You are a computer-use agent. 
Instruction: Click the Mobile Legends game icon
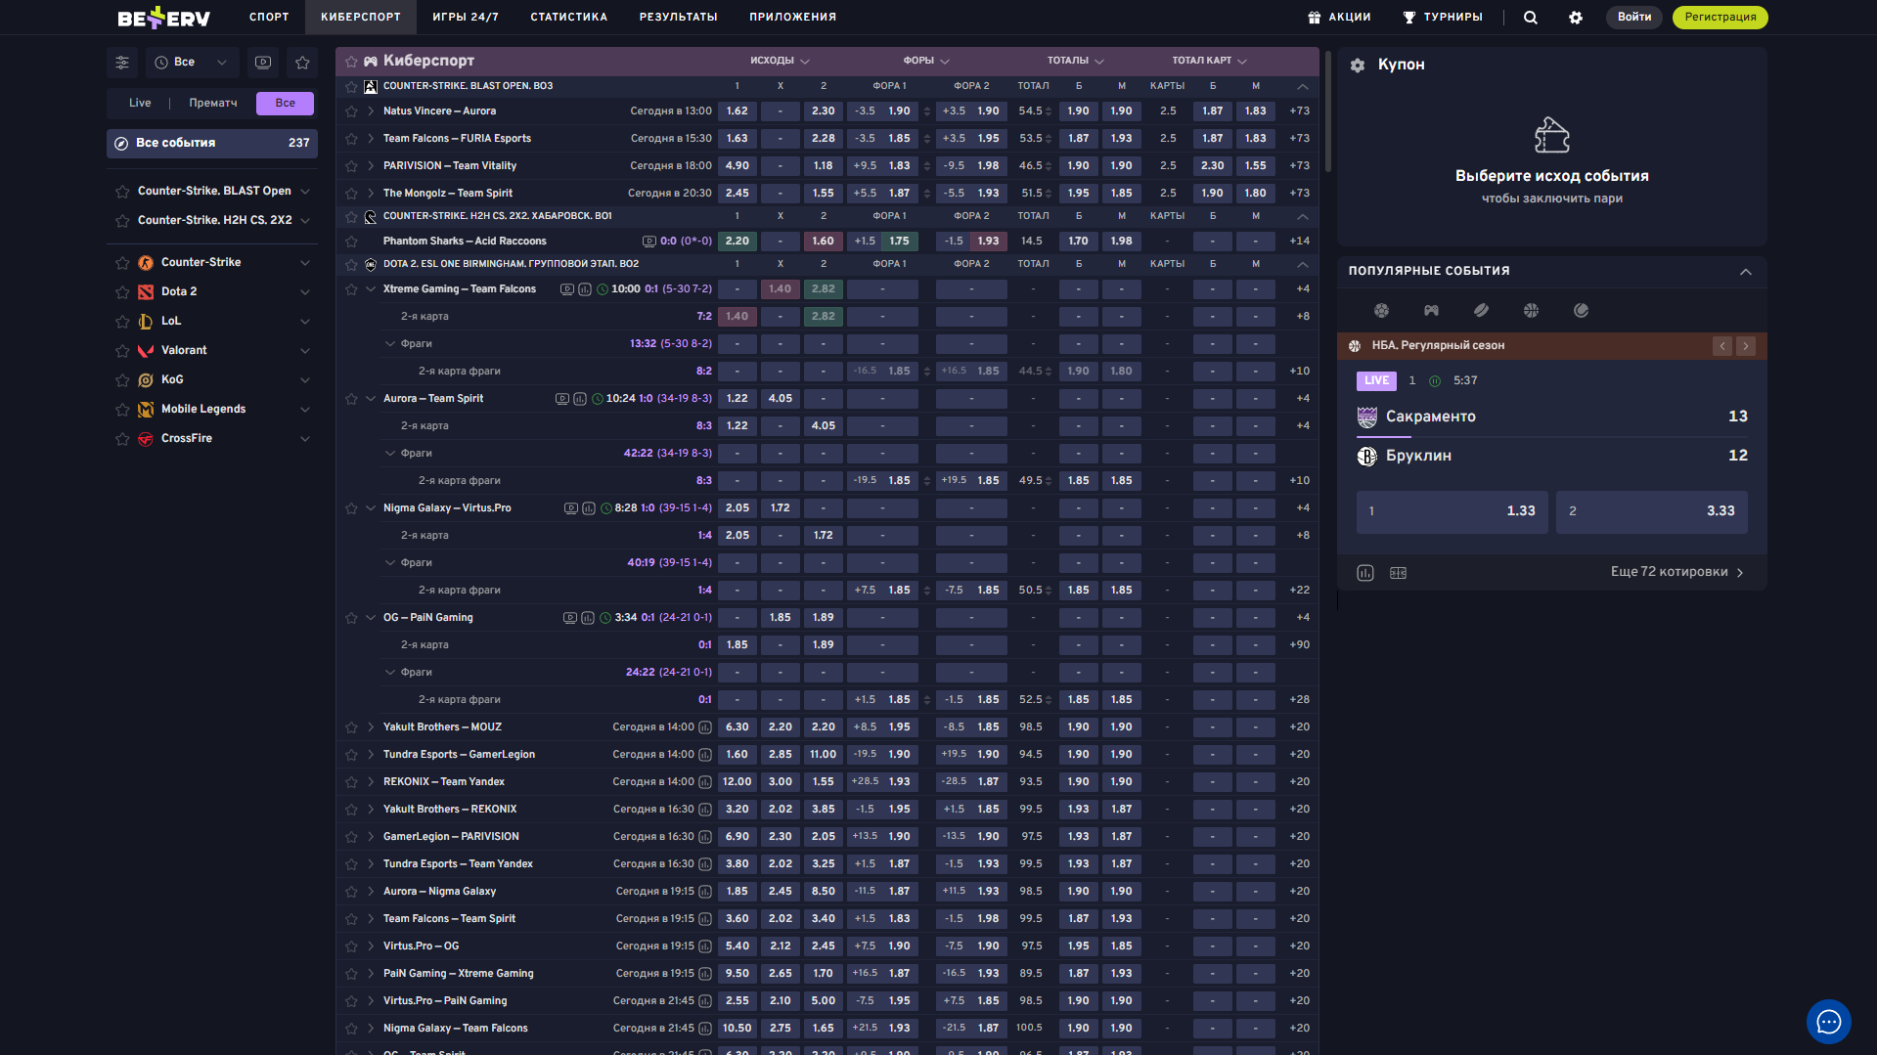coord(146,410)
